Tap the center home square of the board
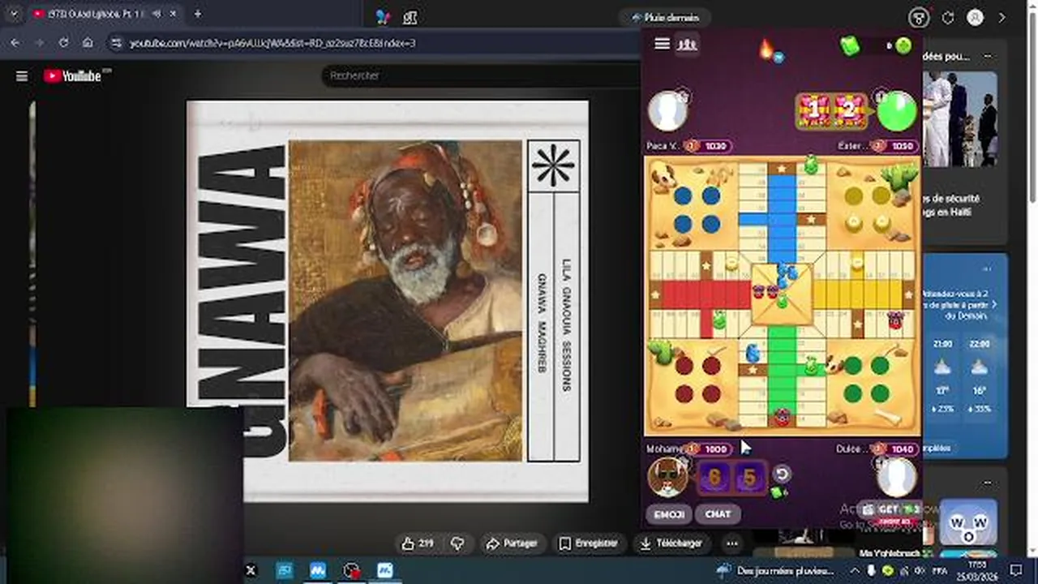 782,293
